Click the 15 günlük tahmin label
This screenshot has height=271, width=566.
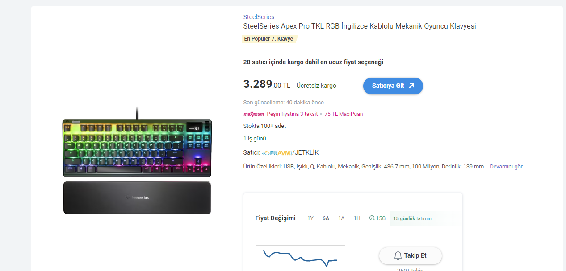412,218
